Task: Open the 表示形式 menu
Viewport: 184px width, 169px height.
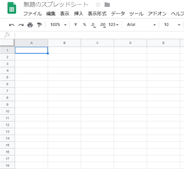Action: [x=97, y=14]
